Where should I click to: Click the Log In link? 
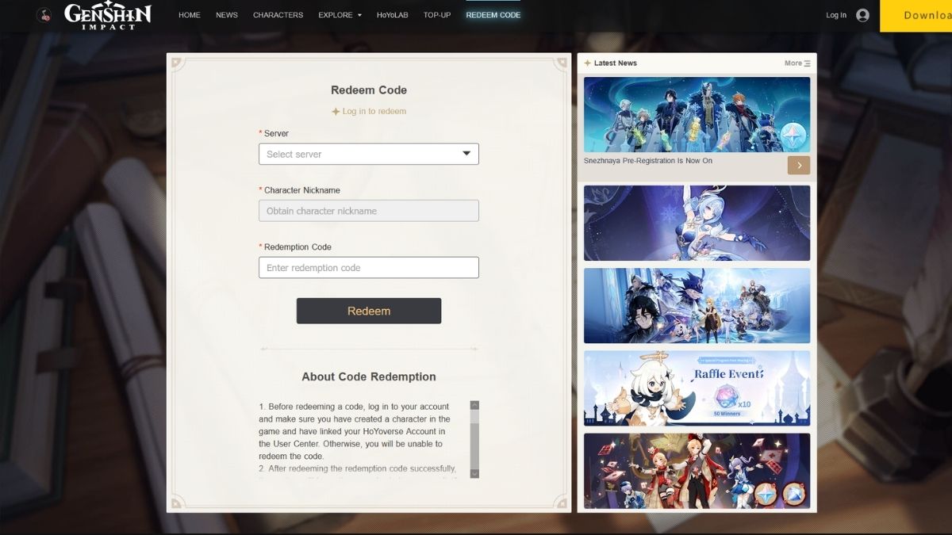pos(836,15)
